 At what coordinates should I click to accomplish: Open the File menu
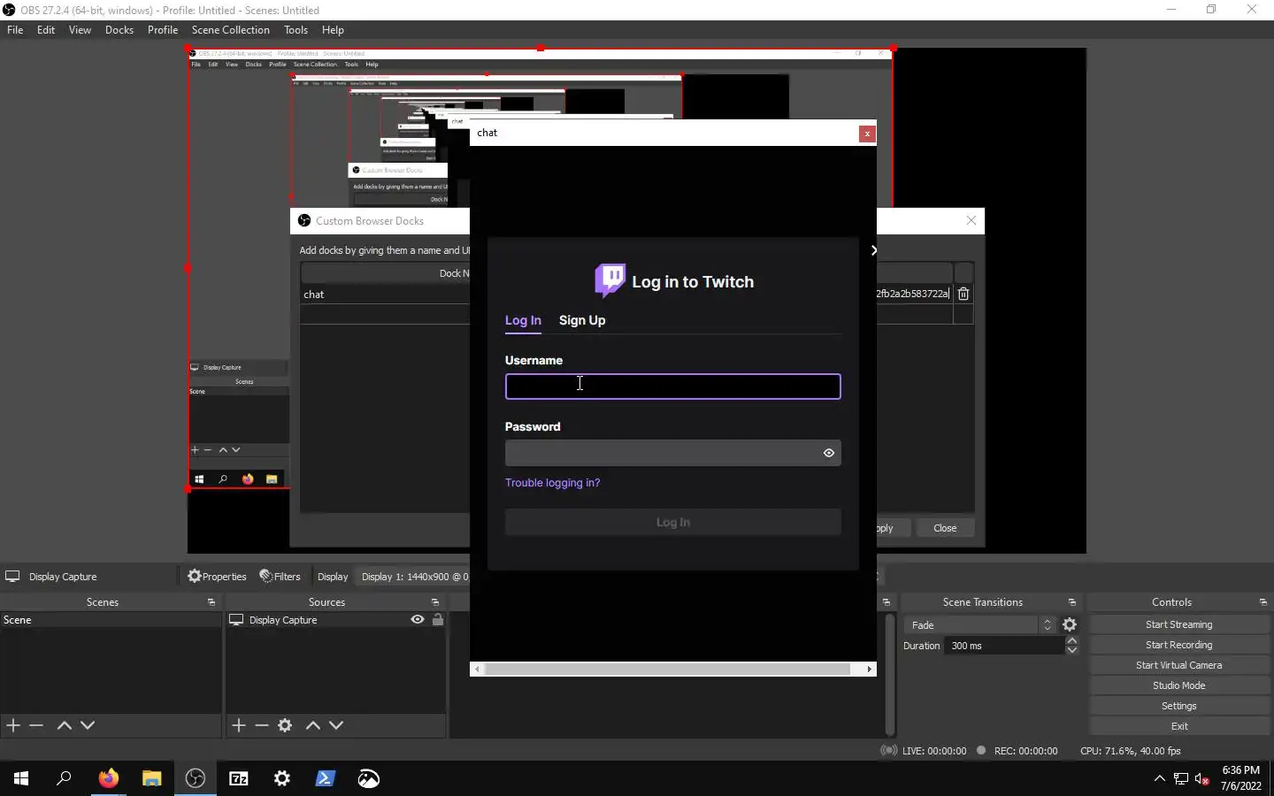coord(15,30)
